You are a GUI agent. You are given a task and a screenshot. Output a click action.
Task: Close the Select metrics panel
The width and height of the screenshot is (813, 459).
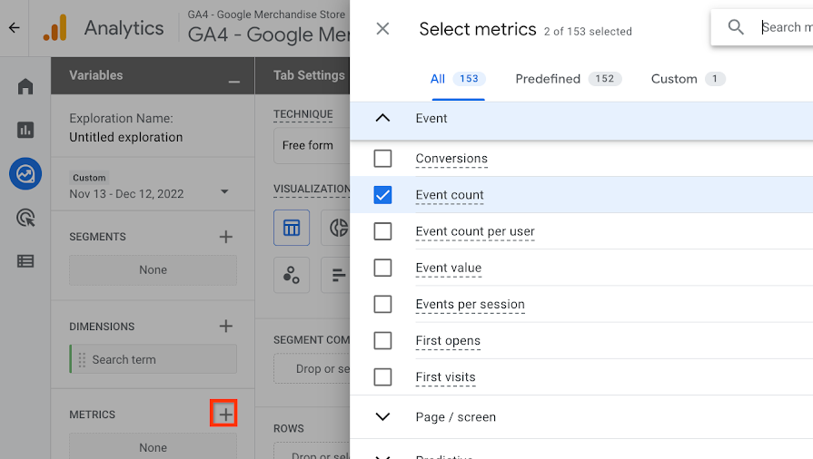382,29
